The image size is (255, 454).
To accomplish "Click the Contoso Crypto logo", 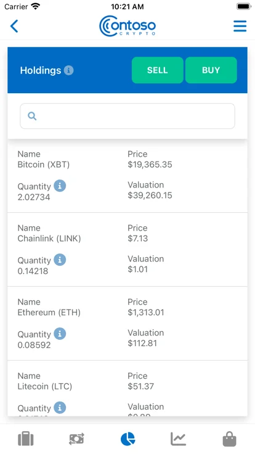I will coord(127,26).
